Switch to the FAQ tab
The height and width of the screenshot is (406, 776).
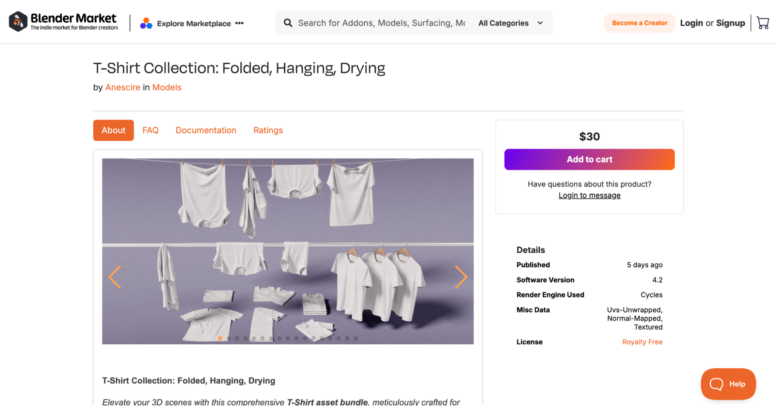pos(150,130)
